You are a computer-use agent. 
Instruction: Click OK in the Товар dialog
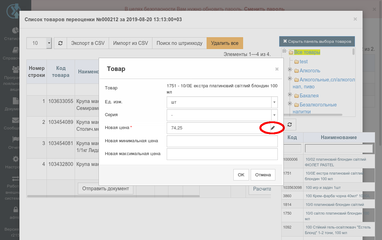(241, 175)
